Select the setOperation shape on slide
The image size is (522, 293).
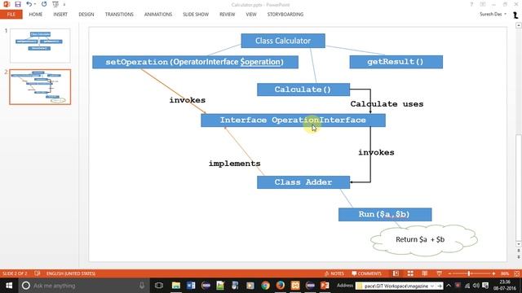tap(195, 62)
